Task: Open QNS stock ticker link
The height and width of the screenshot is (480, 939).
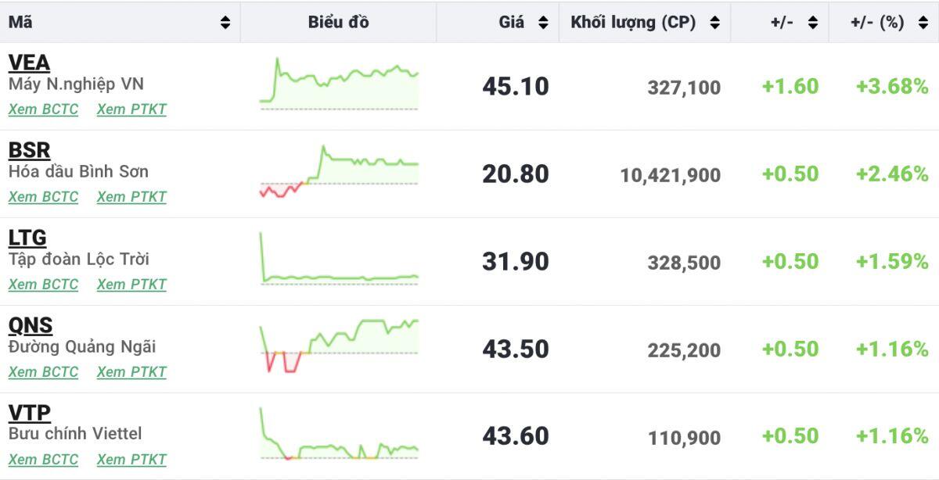Action: (x=31, y=325)
